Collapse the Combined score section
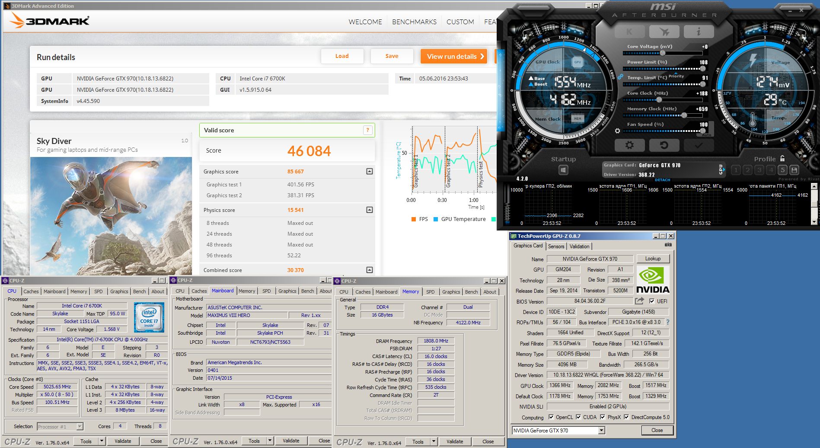The image size is (820, 448). pyautogui.click(x=370, y=270)
